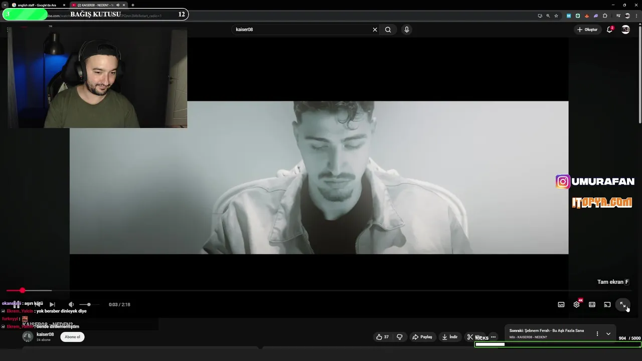Click the video player frame
The width and height of the screenshot is (642, 361).
click(x=319, y=177)
